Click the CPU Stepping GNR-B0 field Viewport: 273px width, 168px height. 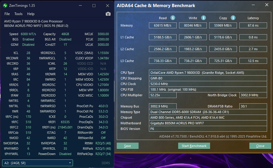pyautogui.click(x=208, y=78)
